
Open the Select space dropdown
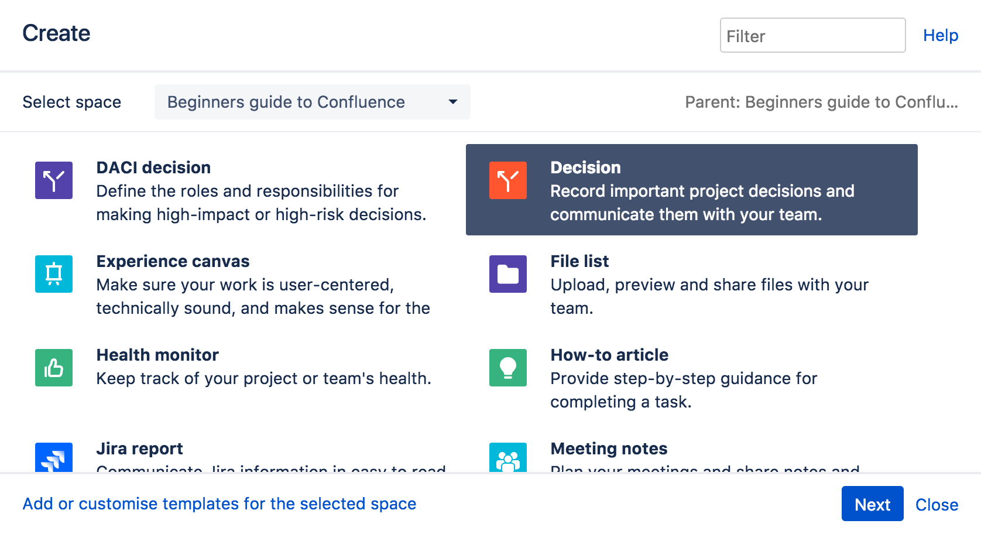311,102
